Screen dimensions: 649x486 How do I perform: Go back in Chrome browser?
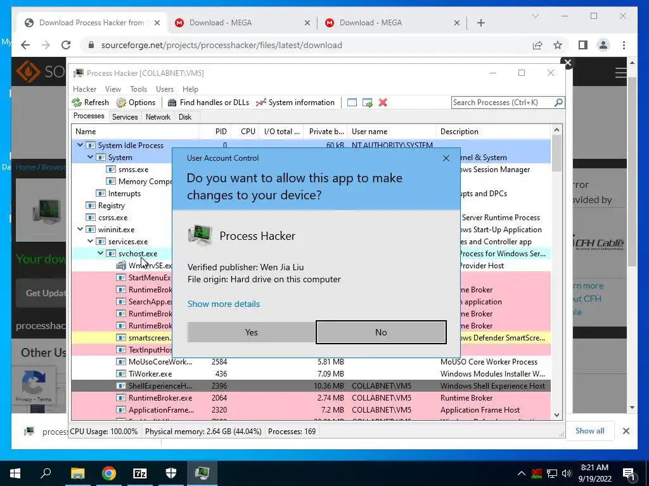coord(25,45)
